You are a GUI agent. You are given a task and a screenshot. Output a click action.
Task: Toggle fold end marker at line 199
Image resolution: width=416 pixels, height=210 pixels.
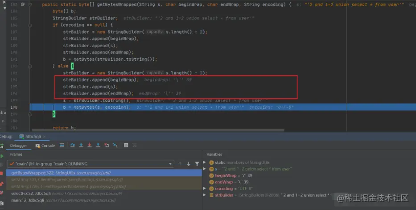[x=30, y=114]
